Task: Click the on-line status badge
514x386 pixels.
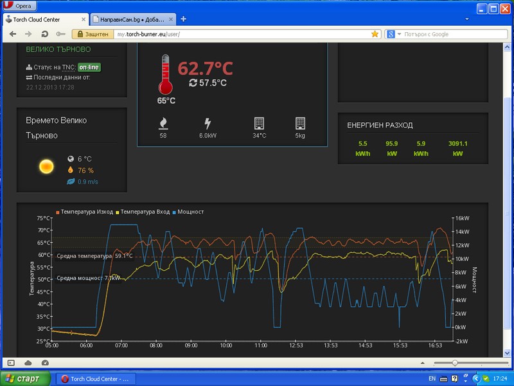Action: tap(89, 67)
